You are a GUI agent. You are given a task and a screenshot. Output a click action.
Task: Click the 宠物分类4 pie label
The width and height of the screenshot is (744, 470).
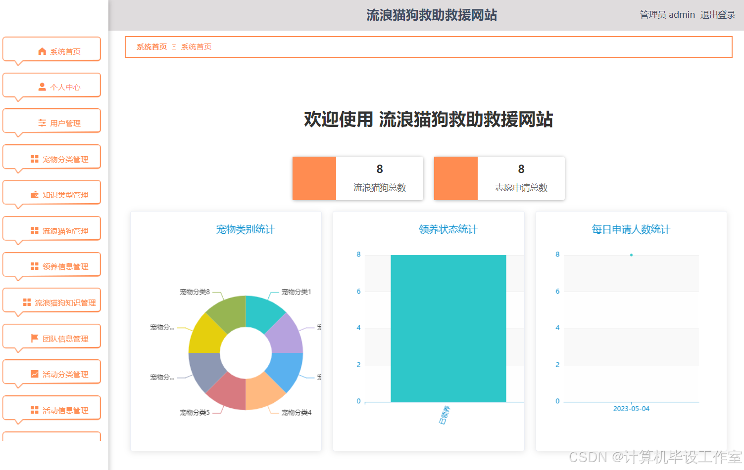pos(297,413)
